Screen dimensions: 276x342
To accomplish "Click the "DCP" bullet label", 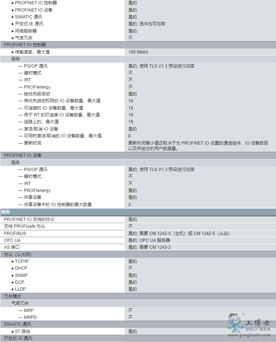I will pyautogui.click(x=20, y=282).
